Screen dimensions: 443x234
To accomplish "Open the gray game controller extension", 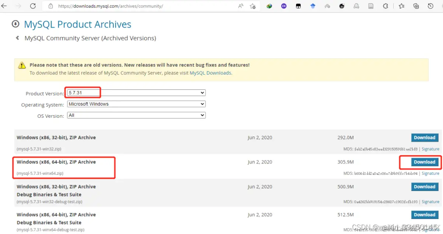I will [327, 6].
